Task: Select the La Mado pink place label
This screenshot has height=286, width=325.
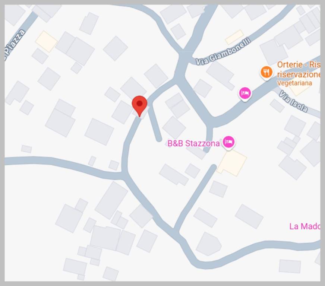Action: 305,226
